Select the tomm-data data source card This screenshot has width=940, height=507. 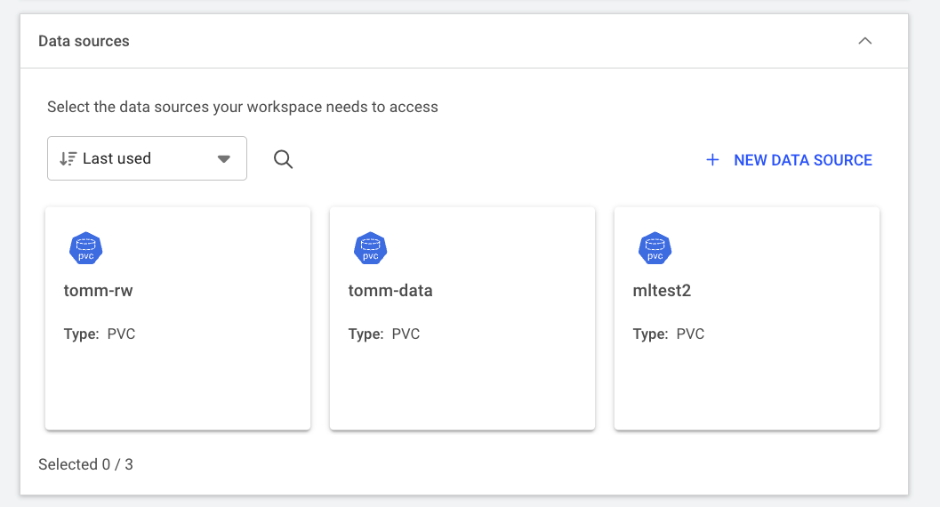462,374
